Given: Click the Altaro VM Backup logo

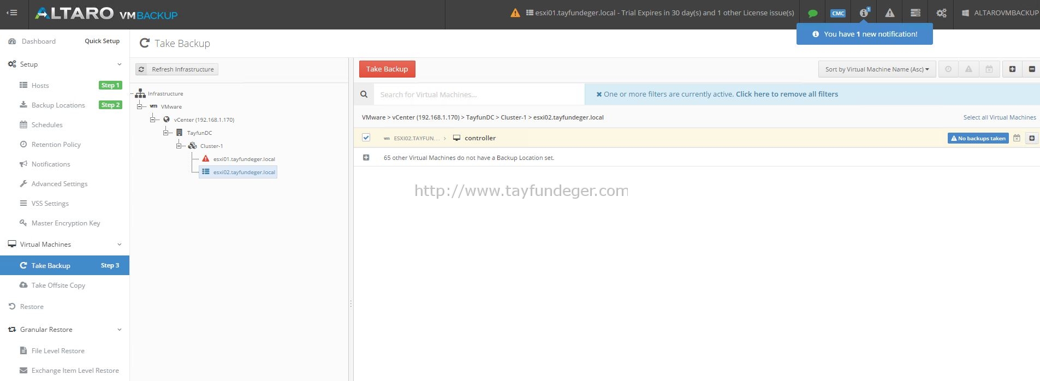Looking at the screenshot, I should click(106, 13).
